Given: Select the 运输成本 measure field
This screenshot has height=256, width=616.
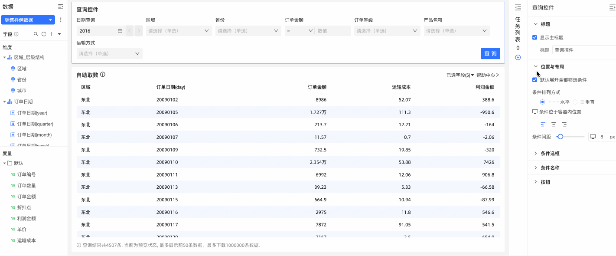Looking at the screenshot, I should 26,240.
